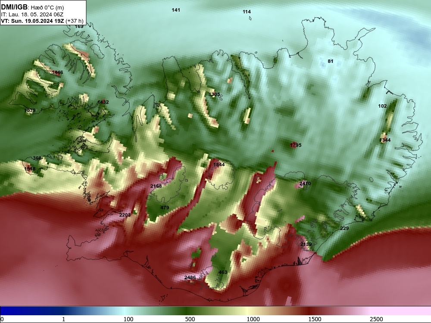
Task: Click the map value 1844
Action: pyautogui.click(x=219, y=165)
